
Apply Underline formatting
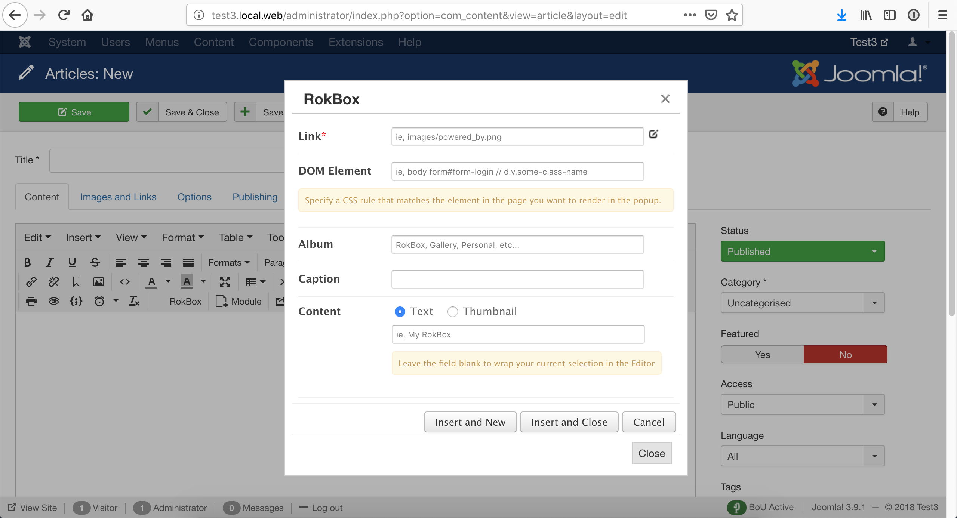(x=72, y=262)
